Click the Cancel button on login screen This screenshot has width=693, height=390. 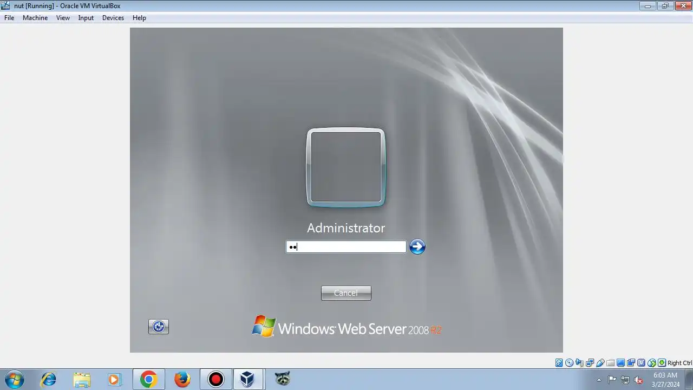point(346,293)
